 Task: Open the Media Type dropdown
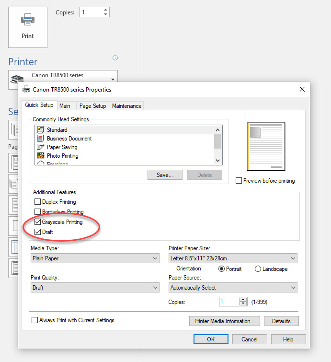95,258
